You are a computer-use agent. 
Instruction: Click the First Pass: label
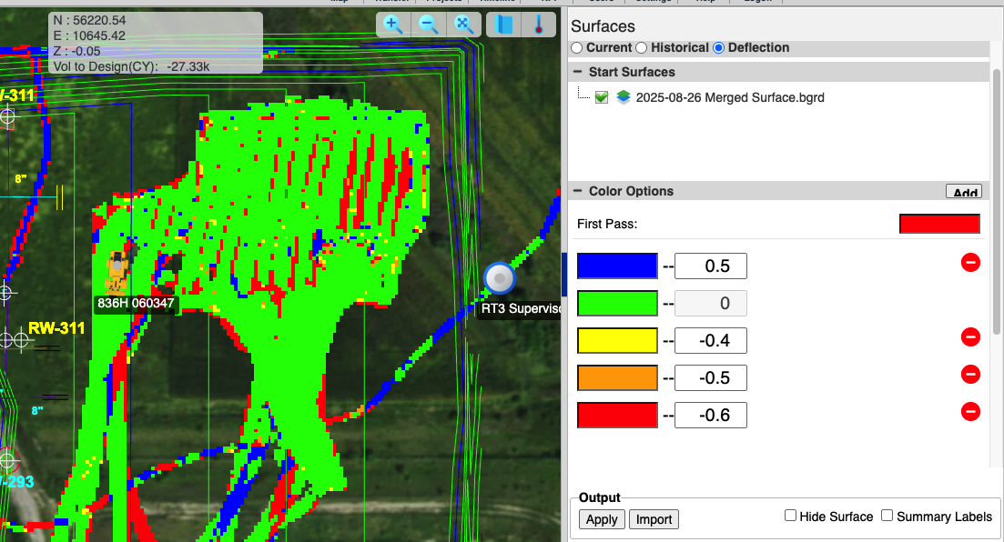coord(607,224)
